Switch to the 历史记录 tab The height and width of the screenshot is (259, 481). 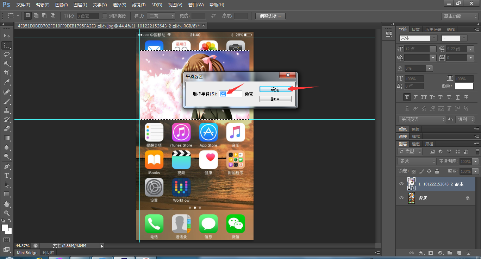click(x=433, y=30)
